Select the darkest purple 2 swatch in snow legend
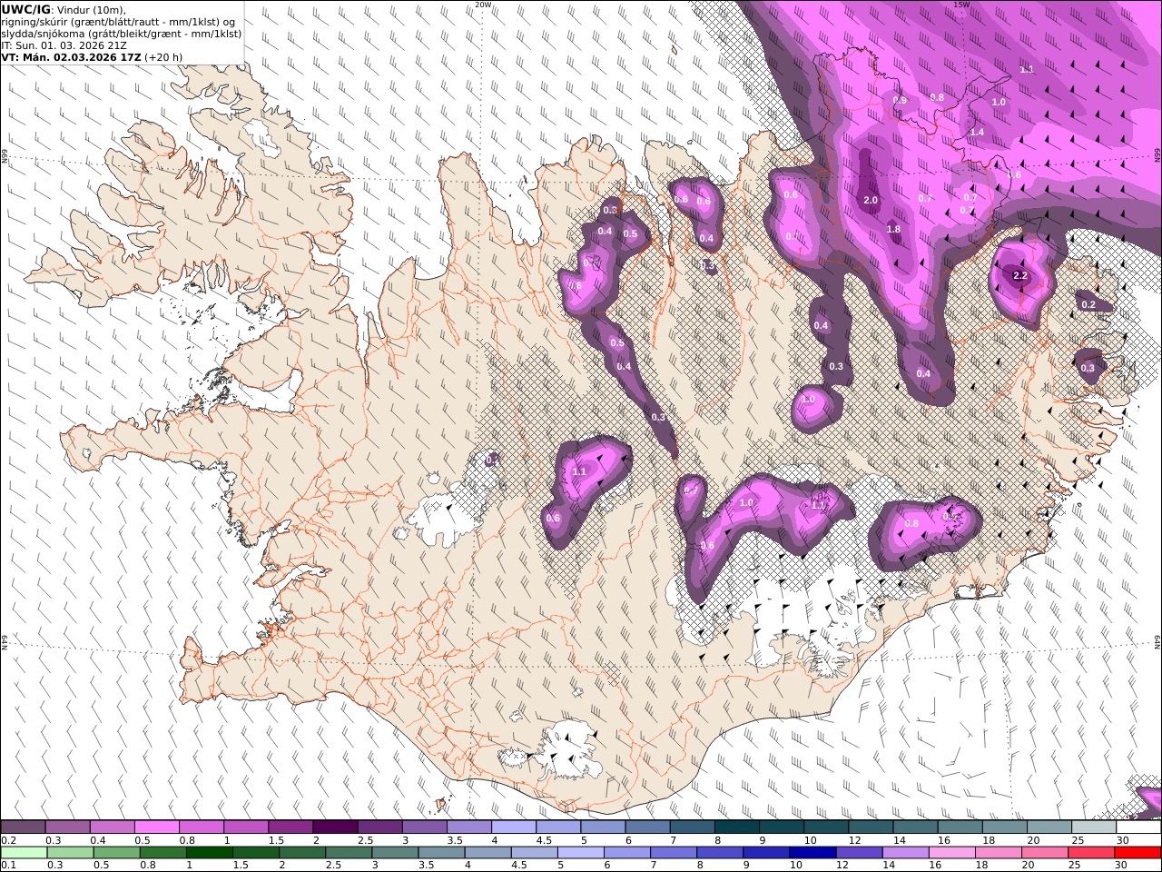Image resolution: width=1162 pixels, height=872 pixels. click(335, 827)
